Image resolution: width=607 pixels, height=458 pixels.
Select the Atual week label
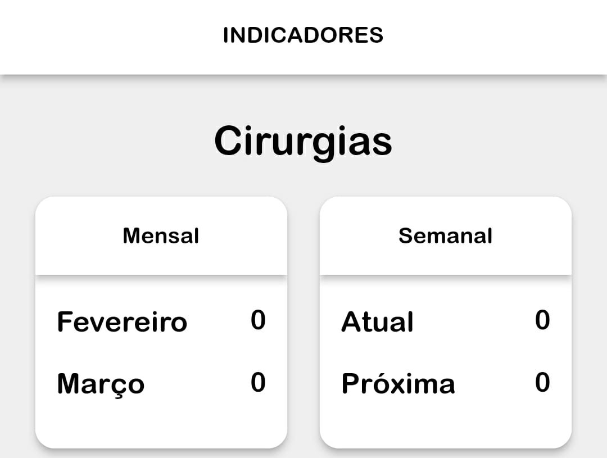(377, 323)
